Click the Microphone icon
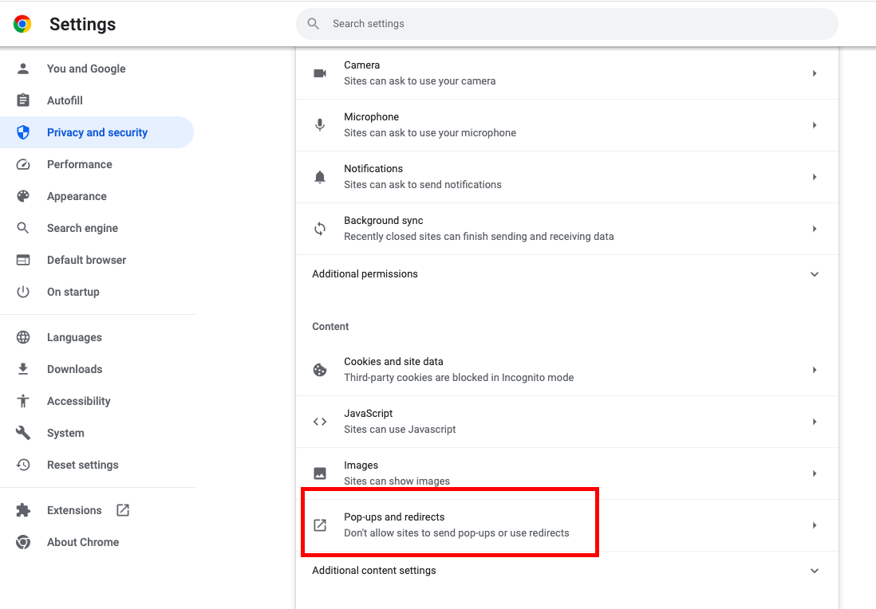 coord(320,125)
